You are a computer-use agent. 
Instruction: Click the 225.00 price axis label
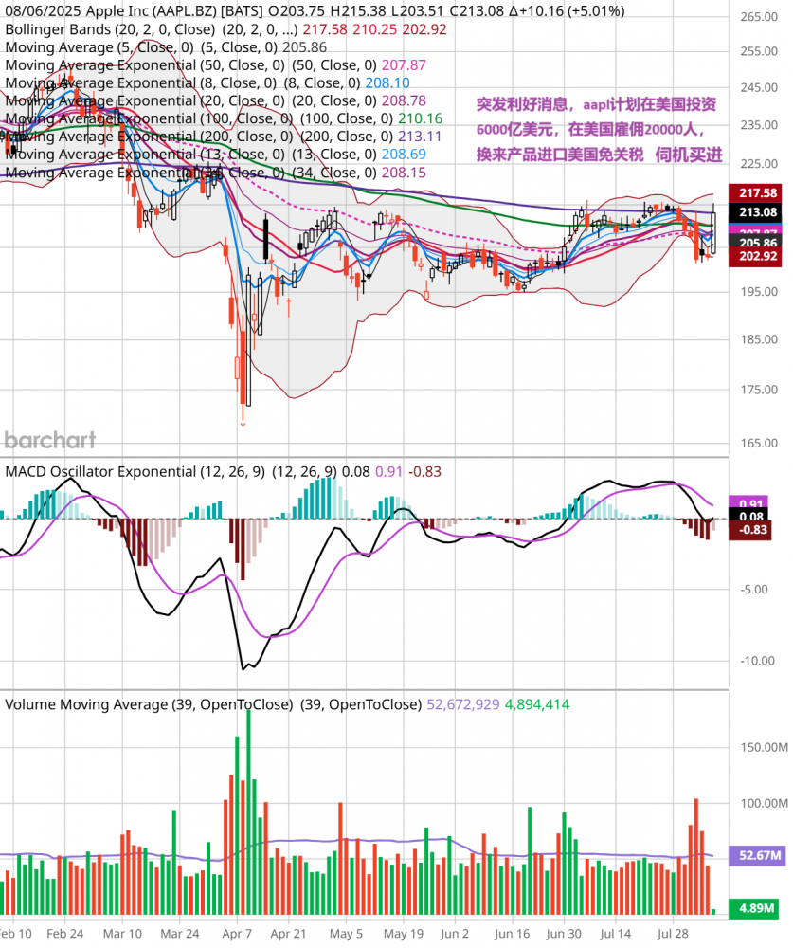[x=759, y=164]
